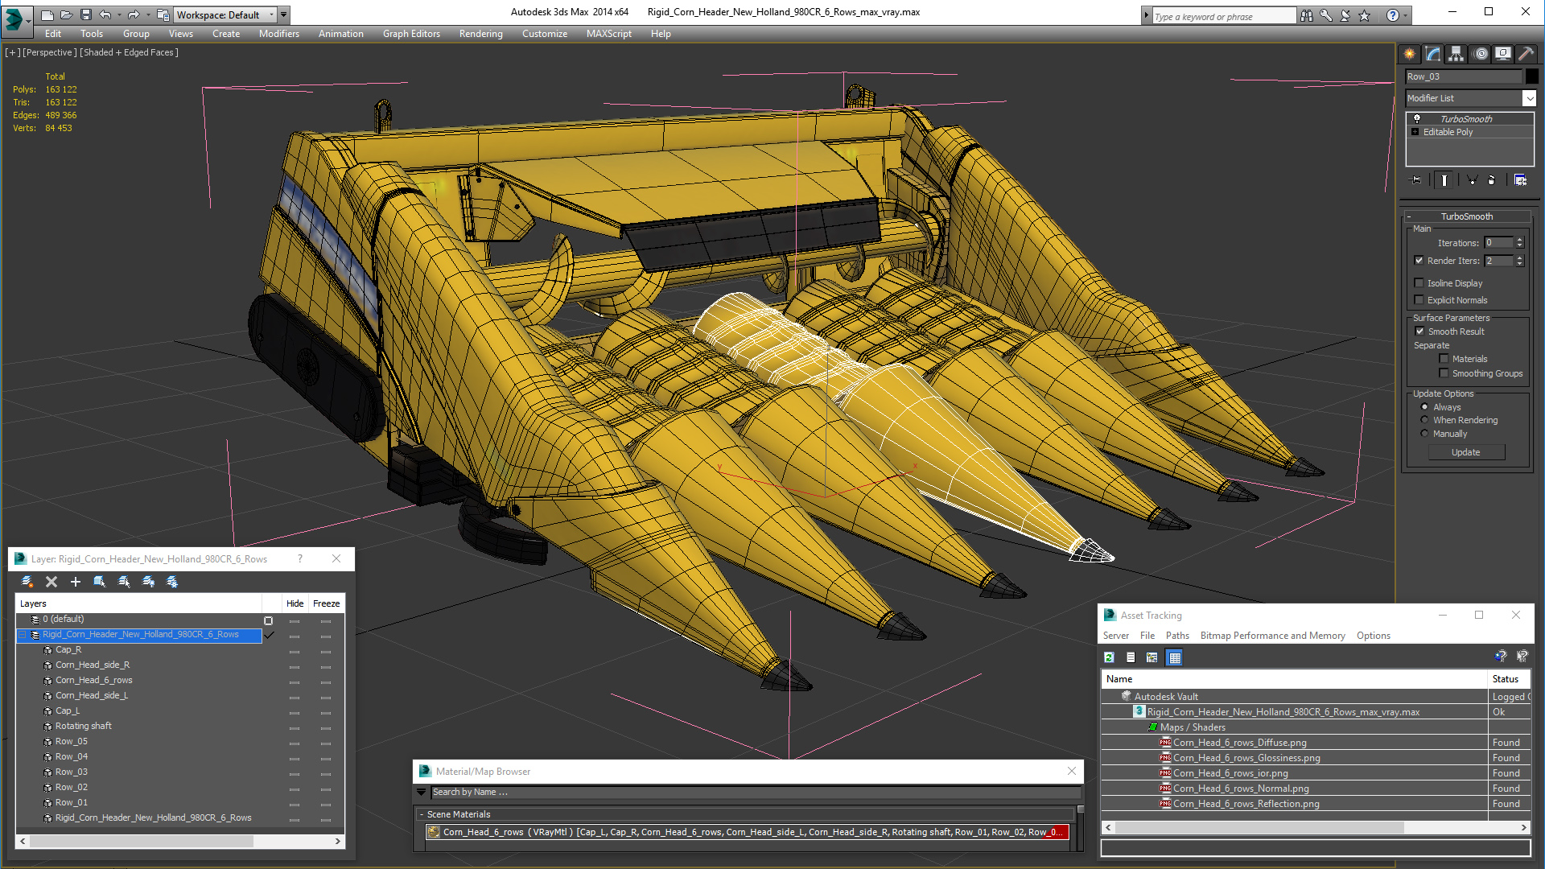Collapse Scene Materials section
The width and height of the screenshot is (1545, 869).
[x=422, y=814]
